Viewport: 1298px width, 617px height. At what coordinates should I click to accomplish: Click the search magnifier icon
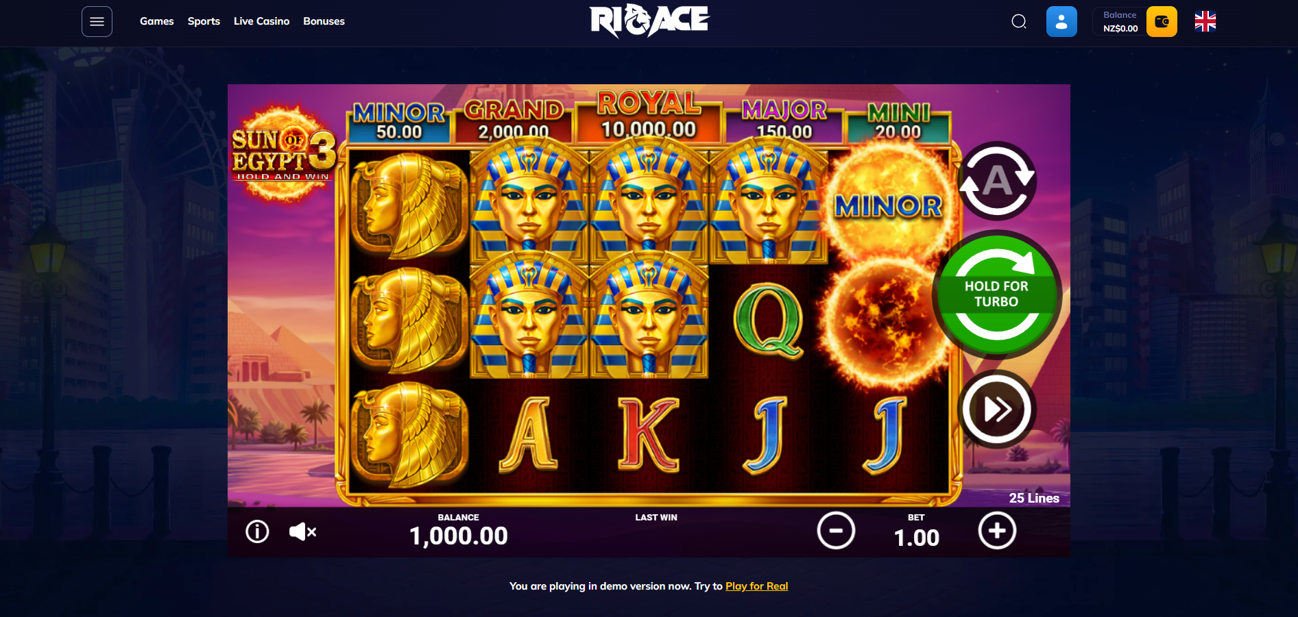coord(1019,21)
